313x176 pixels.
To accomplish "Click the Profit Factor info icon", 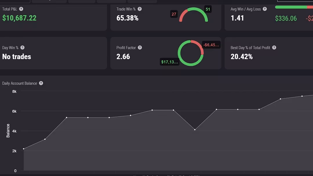I will [x=140, y=47].
